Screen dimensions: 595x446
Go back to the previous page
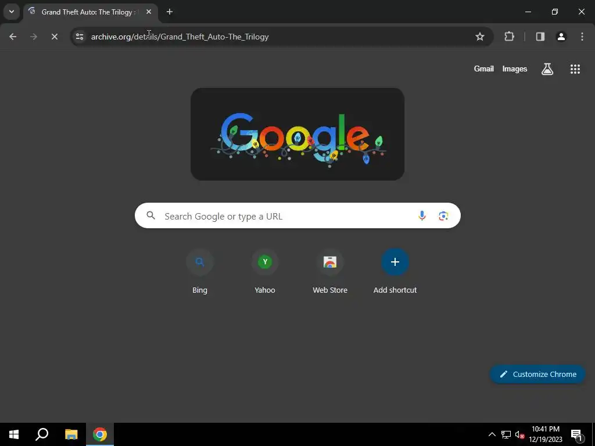pyautogui.click(x=13, y=37)
